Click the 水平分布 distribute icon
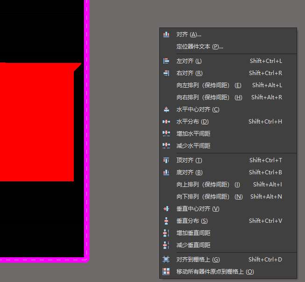The height and width of the screenshot is (282, 305). (x=166, y=122)
